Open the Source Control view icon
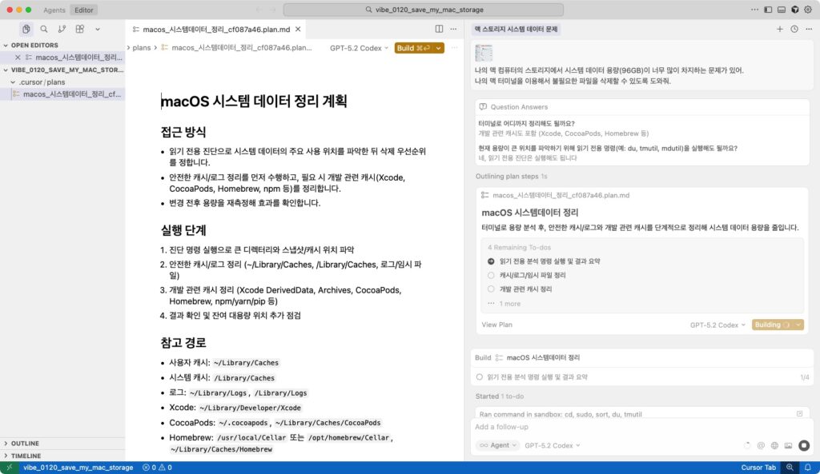Screen dimensions: 820x474 62,29
